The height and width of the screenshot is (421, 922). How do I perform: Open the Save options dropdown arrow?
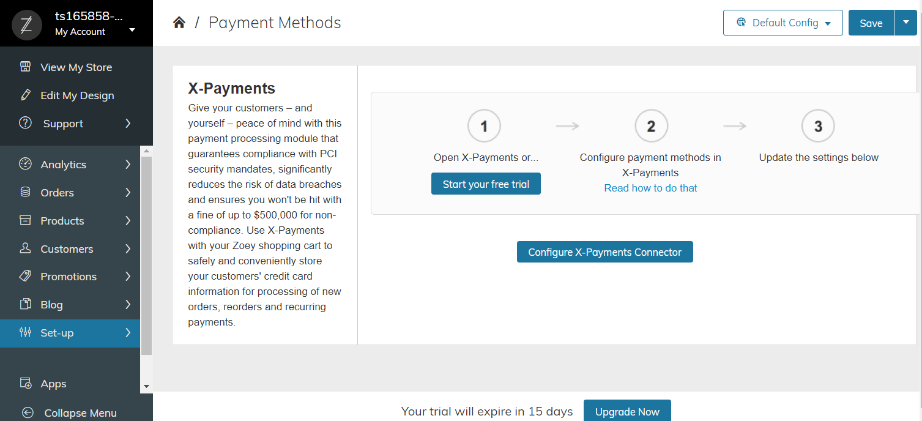[905, 23]
